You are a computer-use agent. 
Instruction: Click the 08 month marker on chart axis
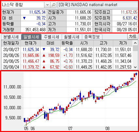[107, 128]
